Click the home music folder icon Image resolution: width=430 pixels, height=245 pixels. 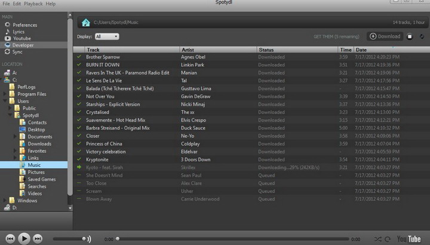coord(86,23)
